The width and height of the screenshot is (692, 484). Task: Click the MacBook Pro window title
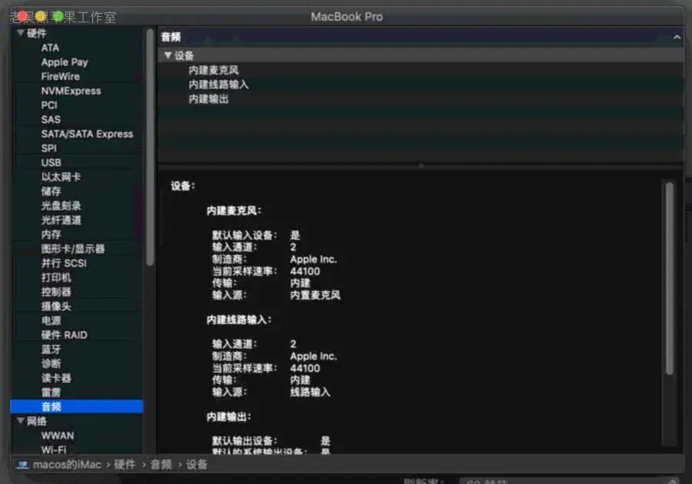[x=347, y=17]
